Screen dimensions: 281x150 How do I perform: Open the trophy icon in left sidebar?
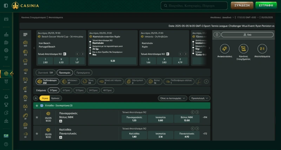tap(6, 105)
